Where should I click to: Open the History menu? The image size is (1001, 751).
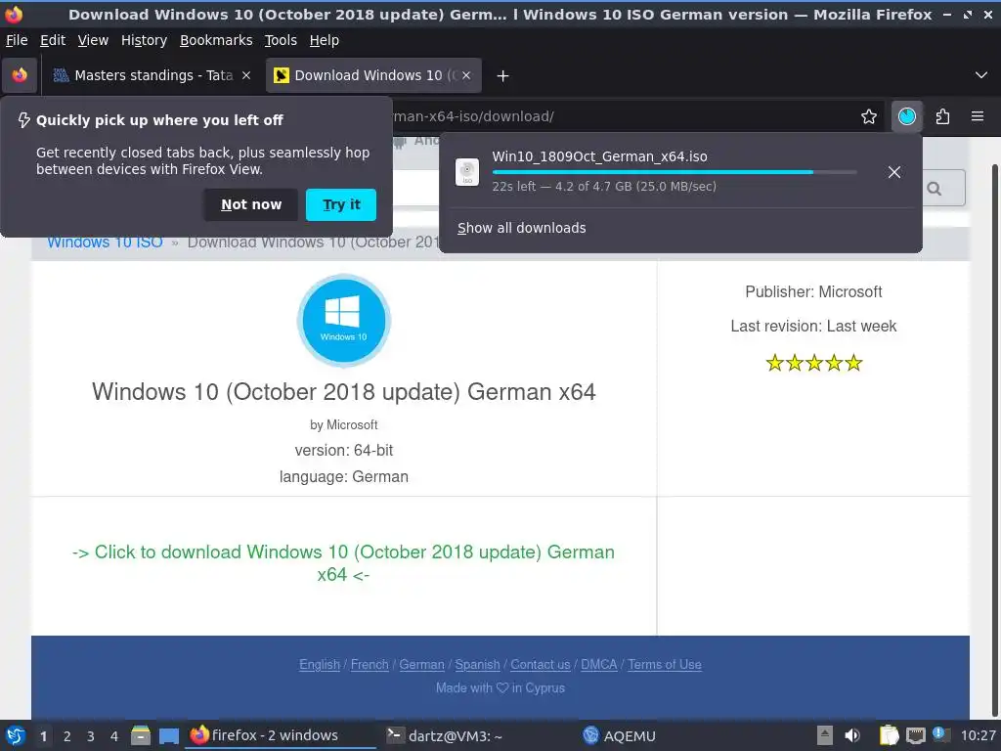pos(145,40)
